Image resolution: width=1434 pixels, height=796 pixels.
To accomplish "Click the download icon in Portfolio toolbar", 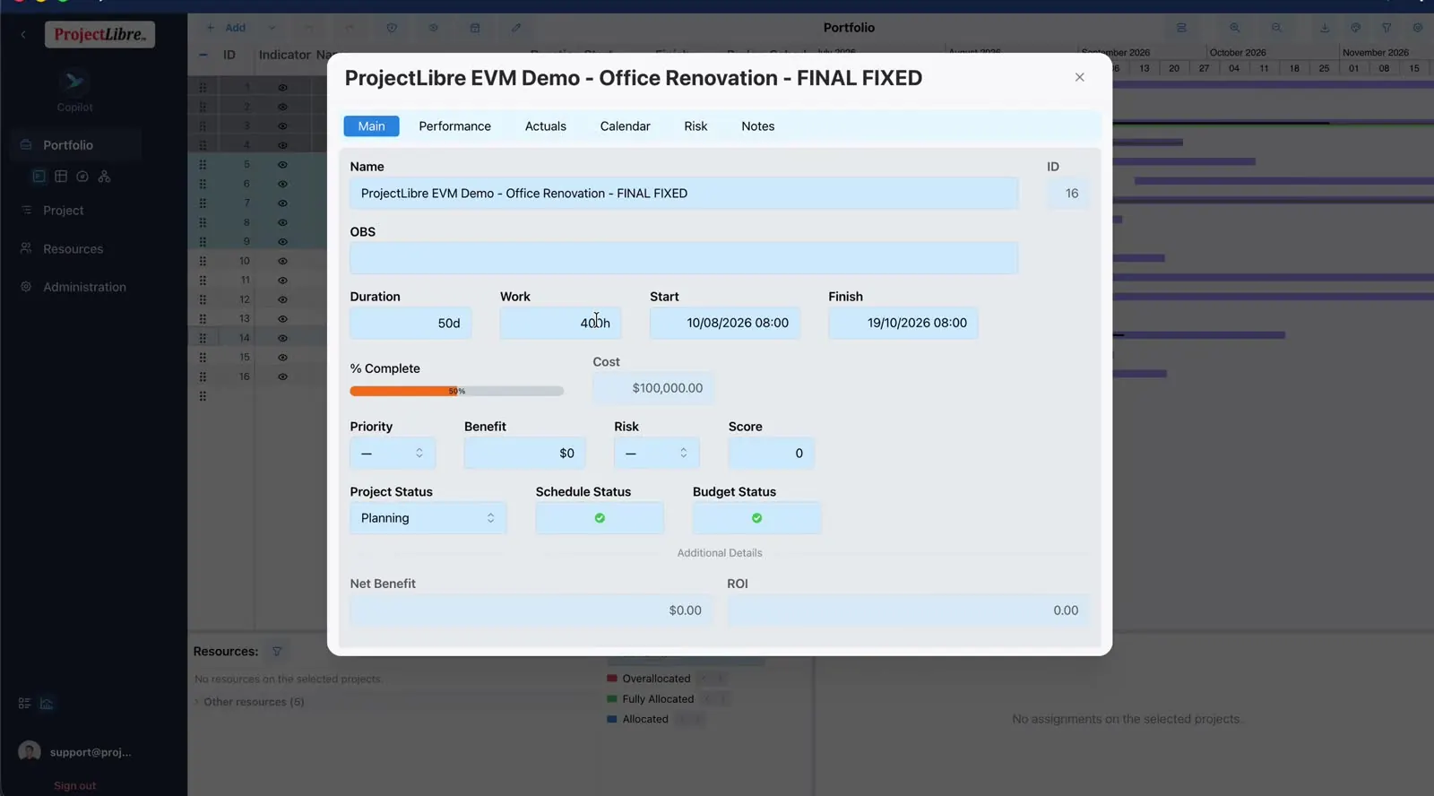I will tap(1325, 28).
